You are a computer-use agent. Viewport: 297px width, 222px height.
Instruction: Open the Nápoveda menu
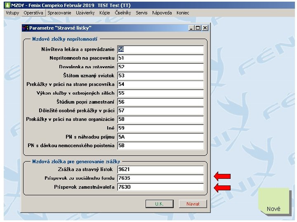[162, 13]
